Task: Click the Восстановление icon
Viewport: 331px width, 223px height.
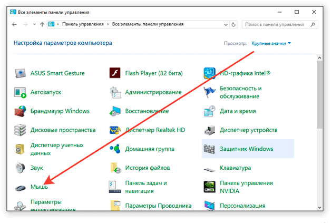Action: point(115,111)
